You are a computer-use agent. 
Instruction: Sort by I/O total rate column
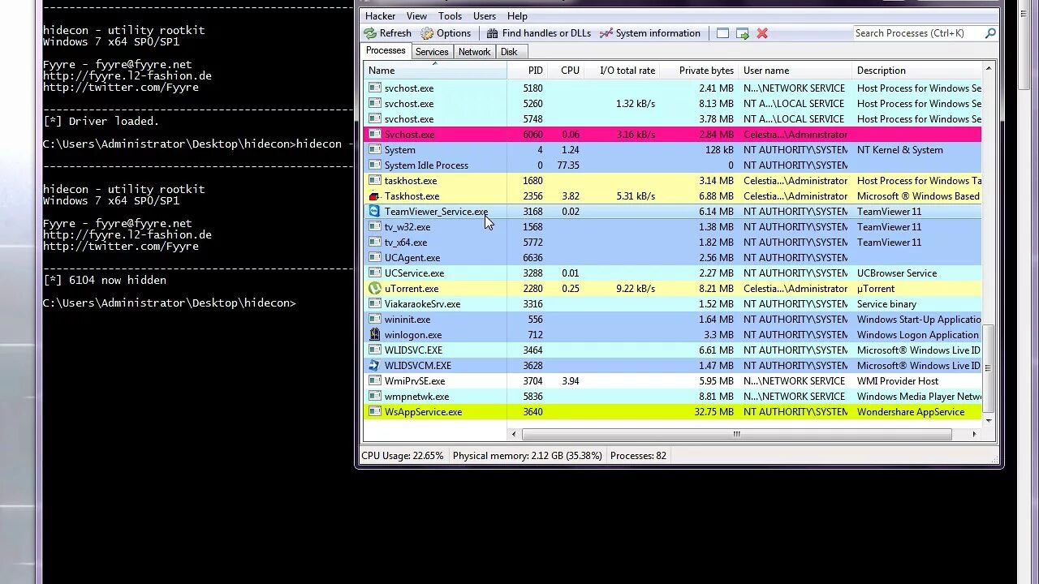point(622,71)
